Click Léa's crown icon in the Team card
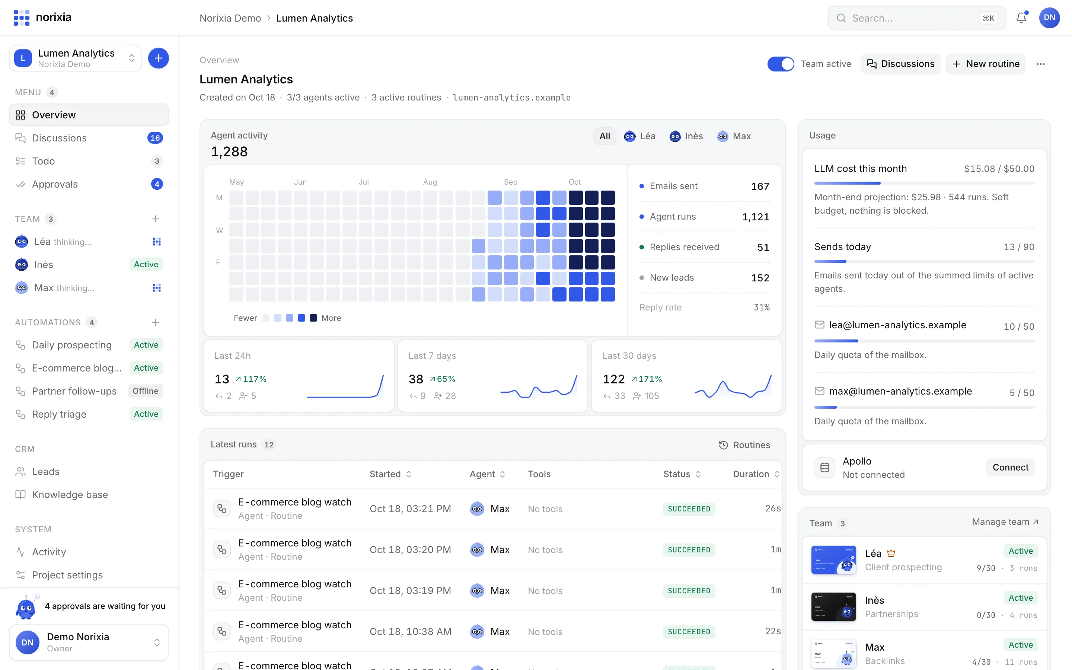Screen dimensions: 1072x670 891,553
